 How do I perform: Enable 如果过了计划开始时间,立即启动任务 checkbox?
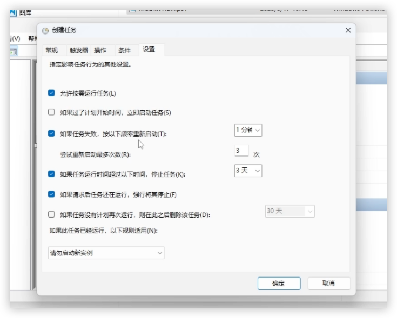tap(51, 112)
